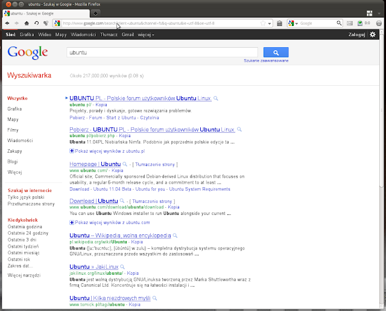Open a new tab with plus button
Screen dimensions: 386x311
pyautogui.click(x=95, y=13)
